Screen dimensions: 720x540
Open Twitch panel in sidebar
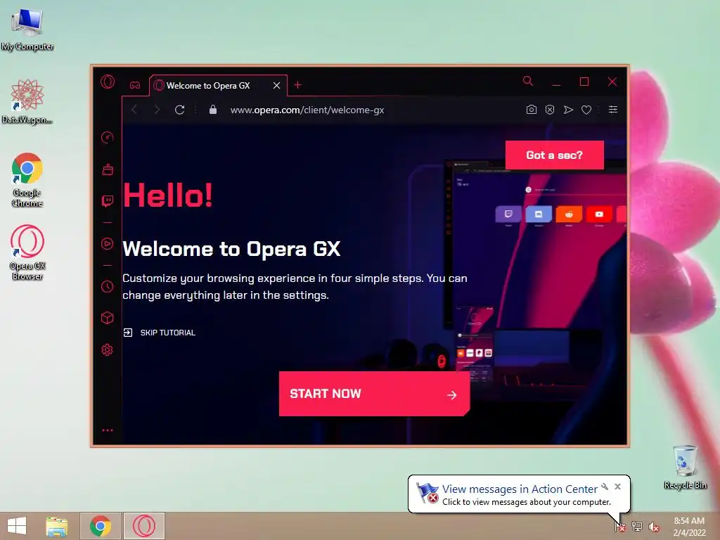click(108, 201)
